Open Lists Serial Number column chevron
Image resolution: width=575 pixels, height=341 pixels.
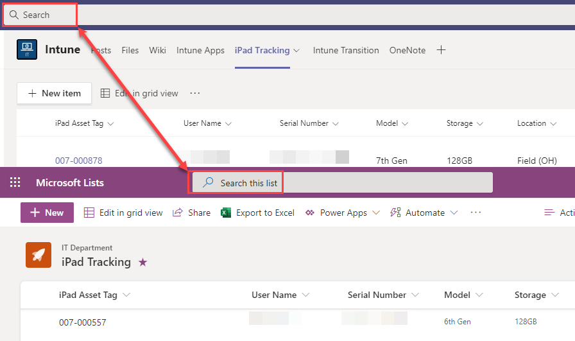point(415,295)
